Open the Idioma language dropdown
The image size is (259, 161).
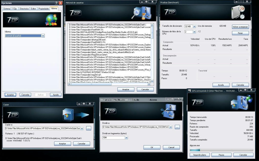click(43, 36)
